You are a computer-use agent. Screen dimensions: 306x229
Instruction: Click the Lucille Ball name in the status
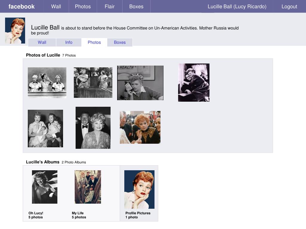[45, 27]
